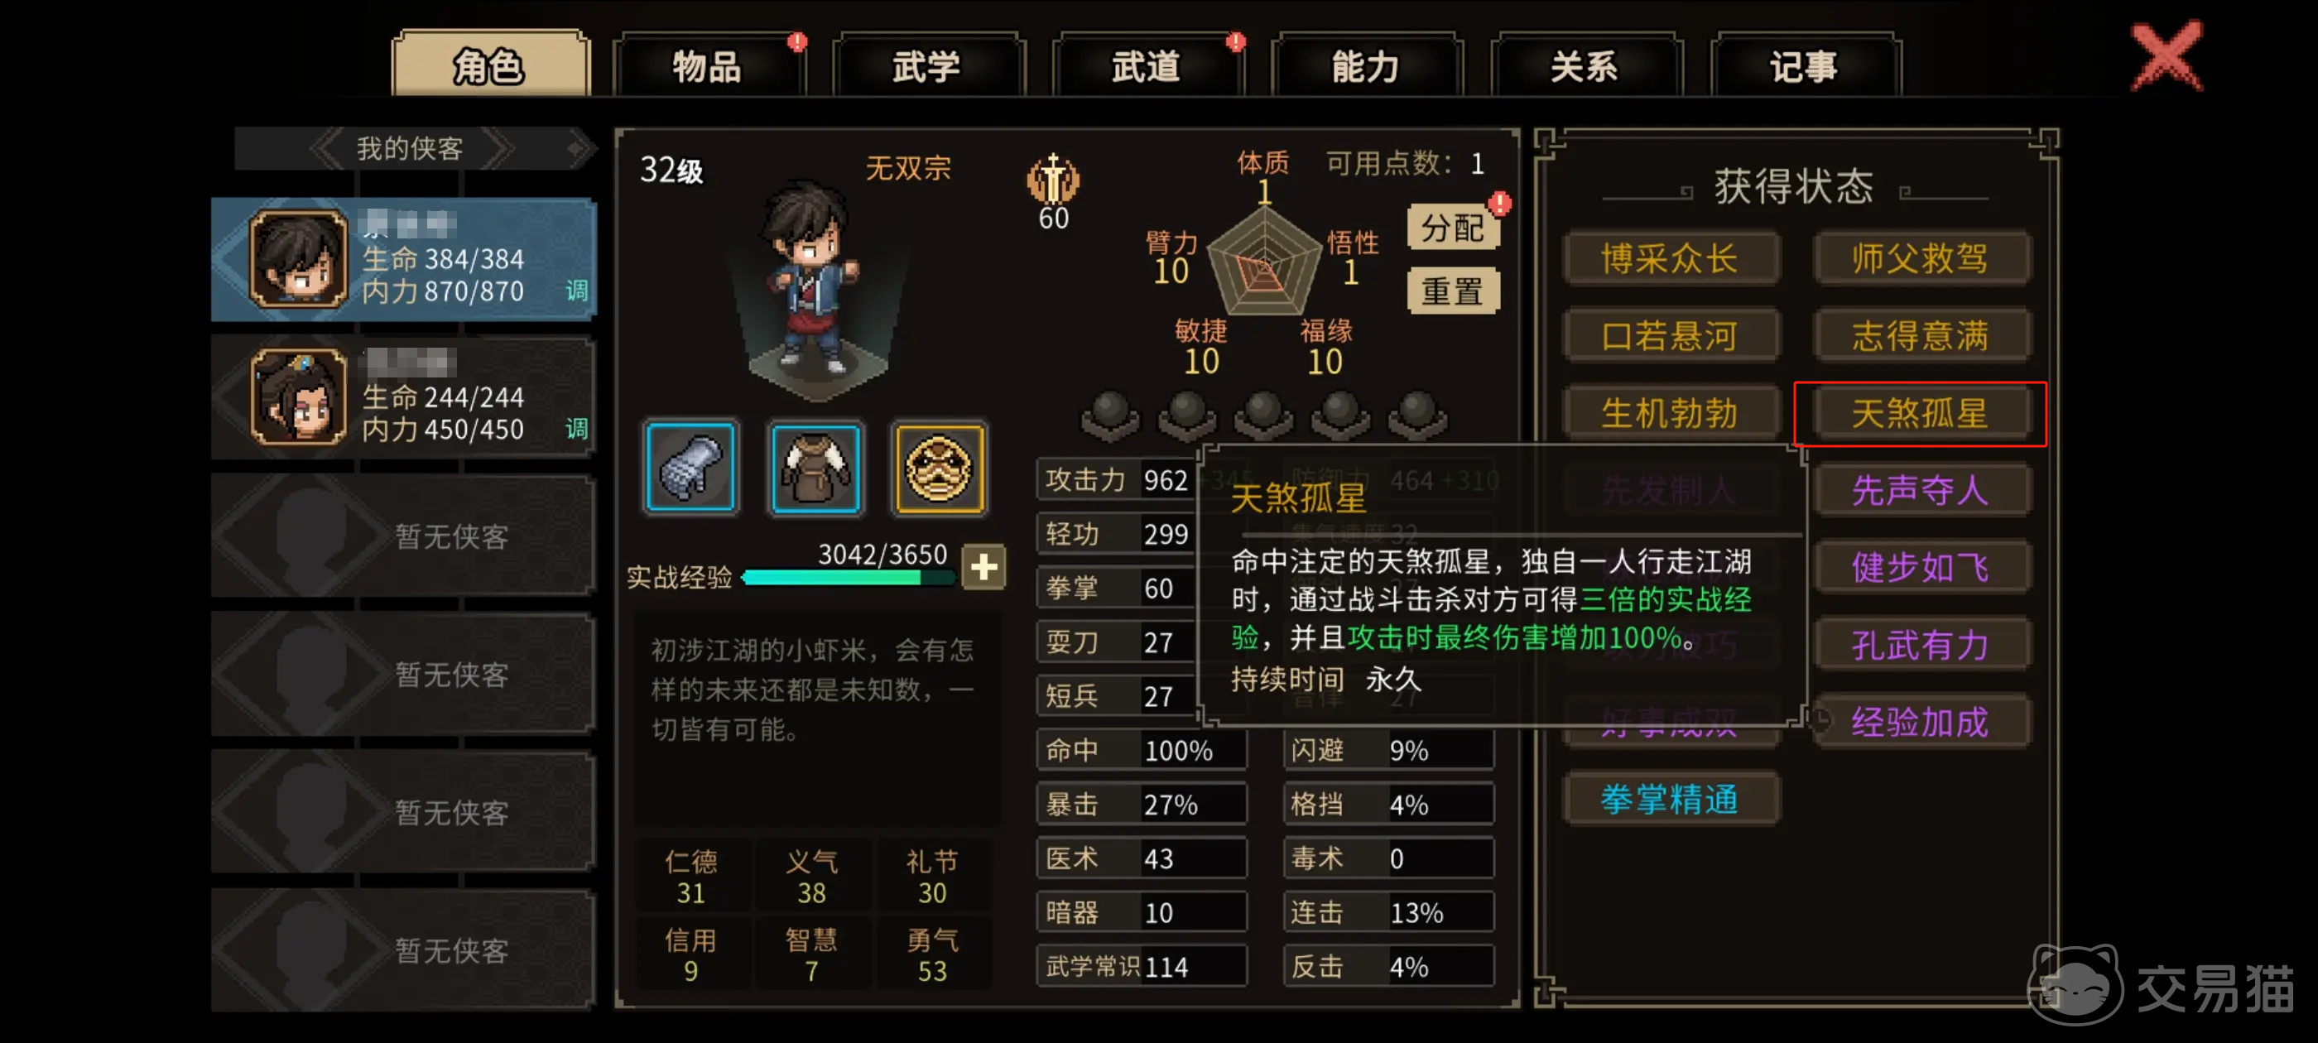
Task: Open the 物品 tab
Action: point(708,65)
